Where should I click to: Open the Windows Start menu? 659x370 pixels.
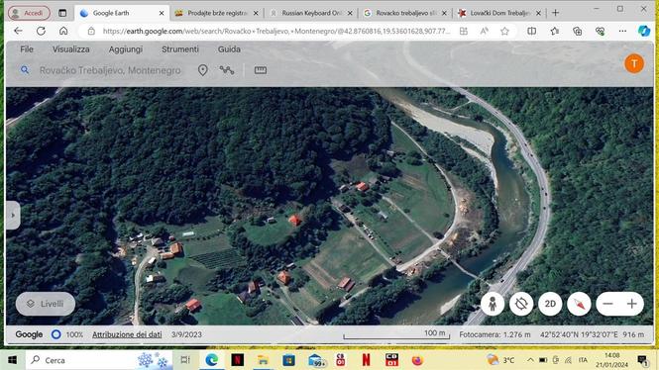(12, 360)
